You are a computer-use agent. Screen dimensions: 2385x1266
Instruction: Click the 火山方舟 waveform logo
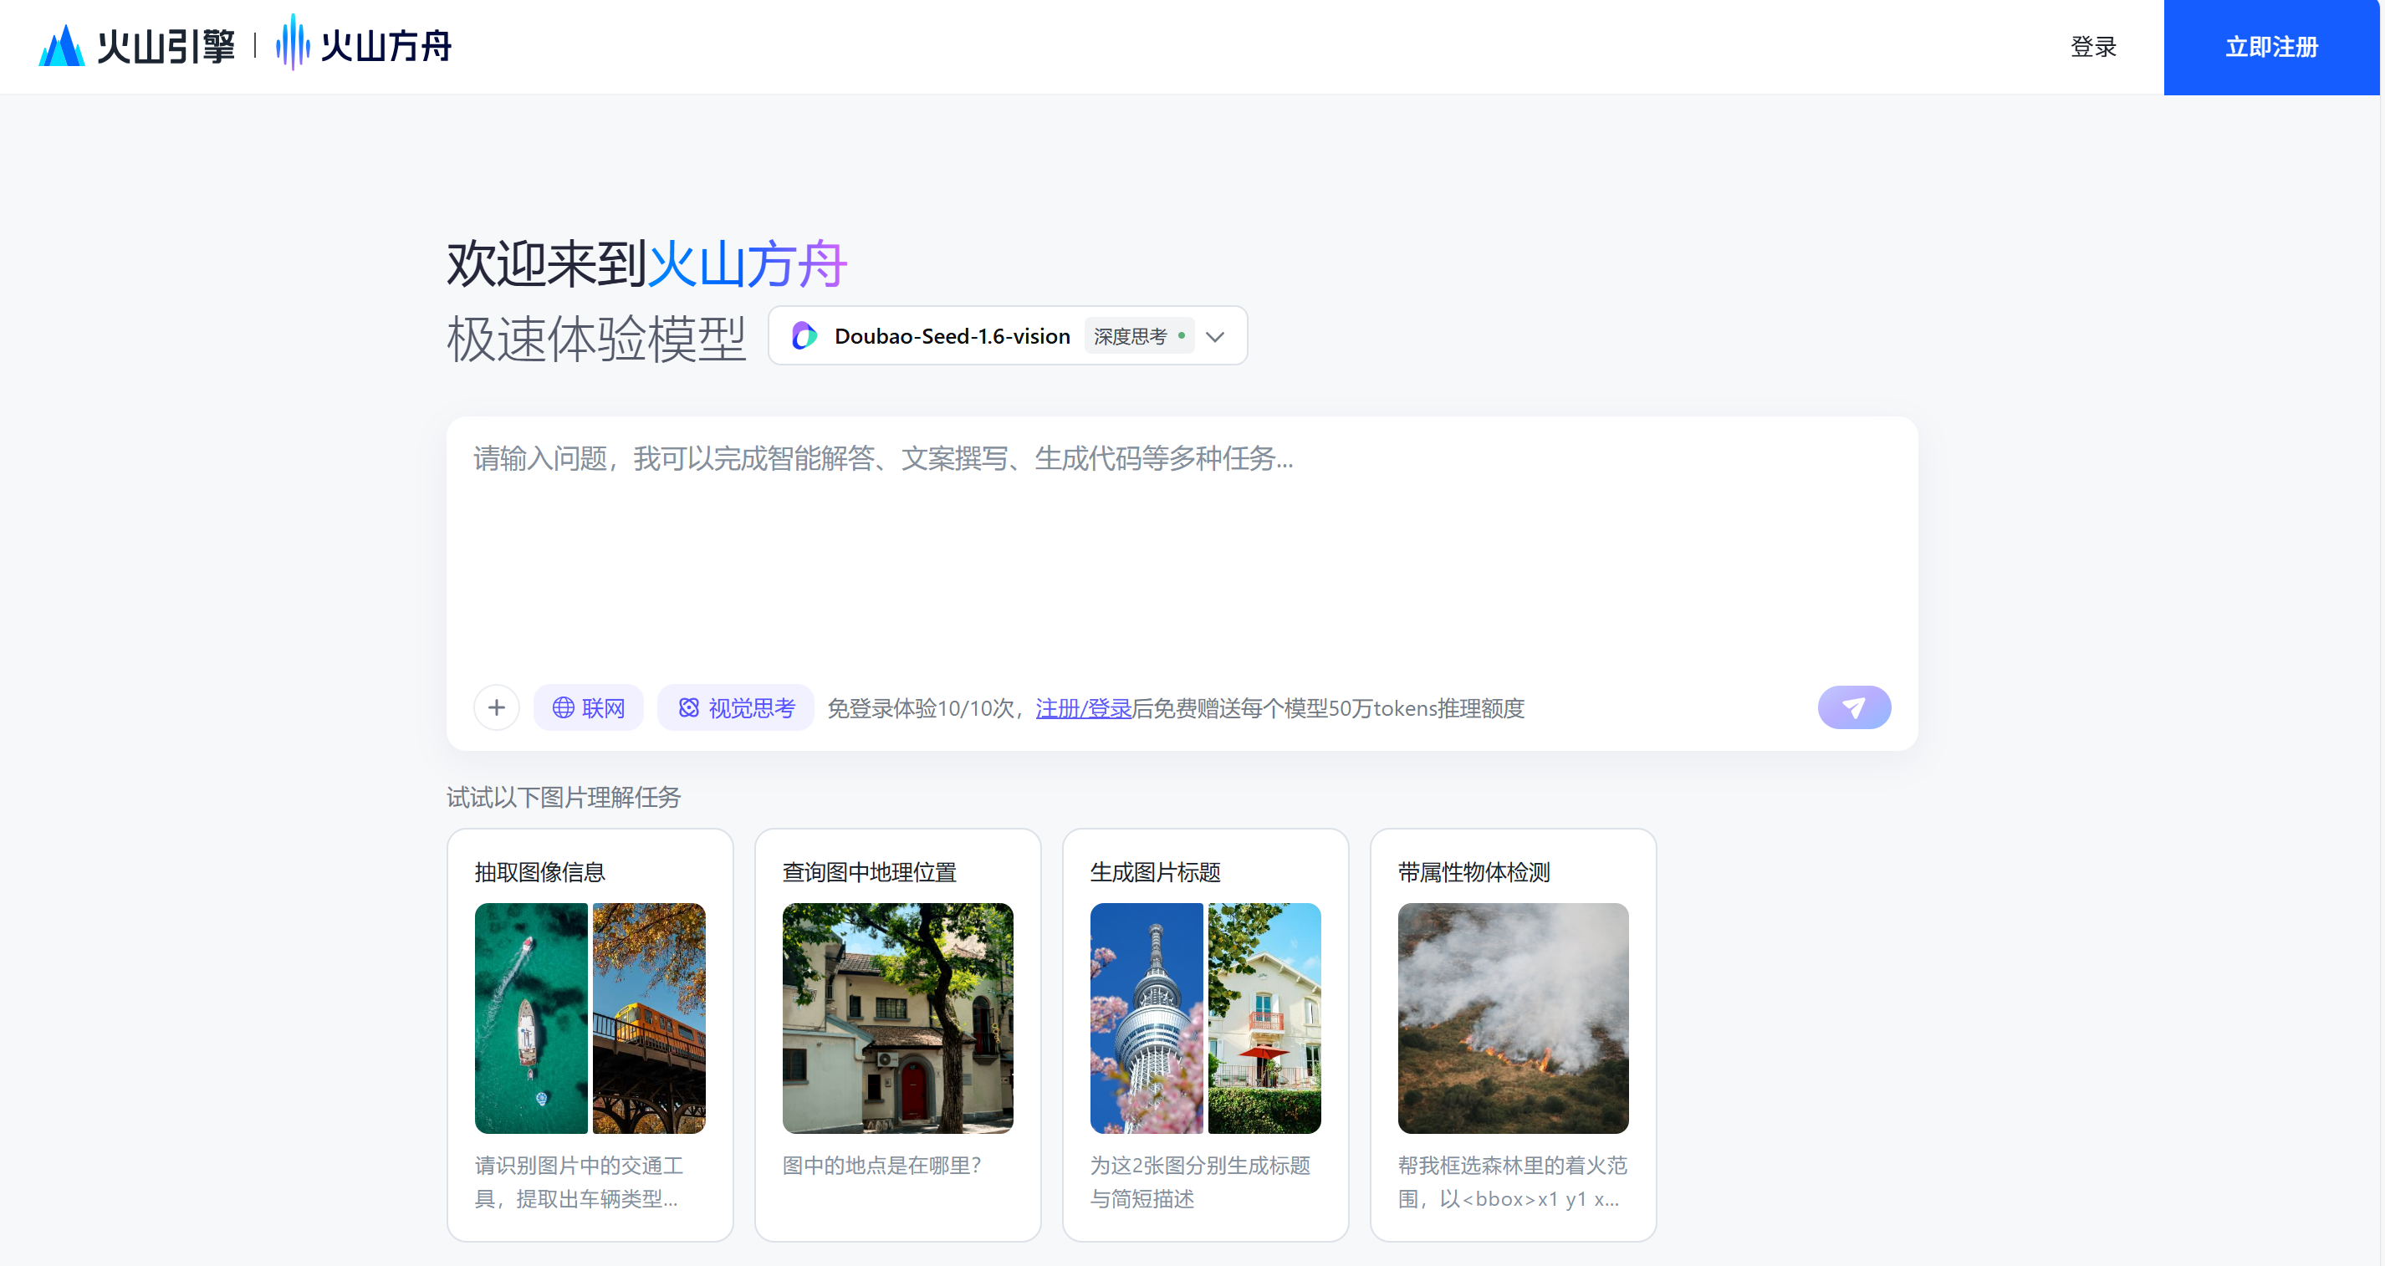293,43
